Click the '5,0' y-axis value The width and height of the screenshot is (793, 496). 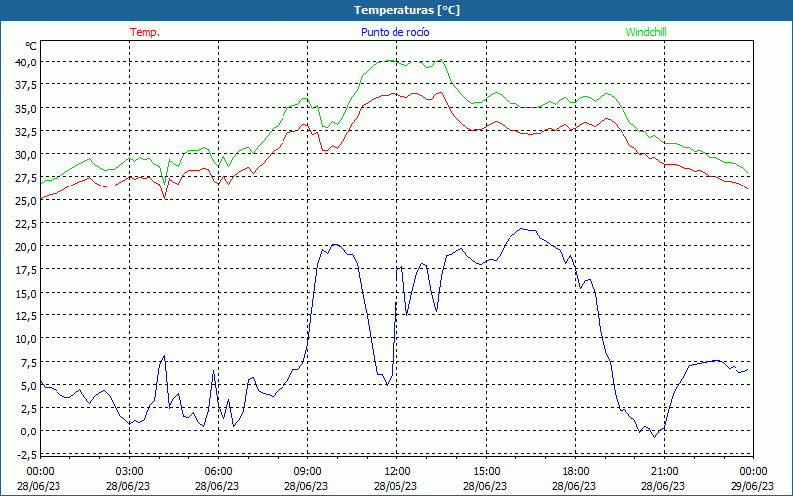pyautogui.click(x=29, y=386)
